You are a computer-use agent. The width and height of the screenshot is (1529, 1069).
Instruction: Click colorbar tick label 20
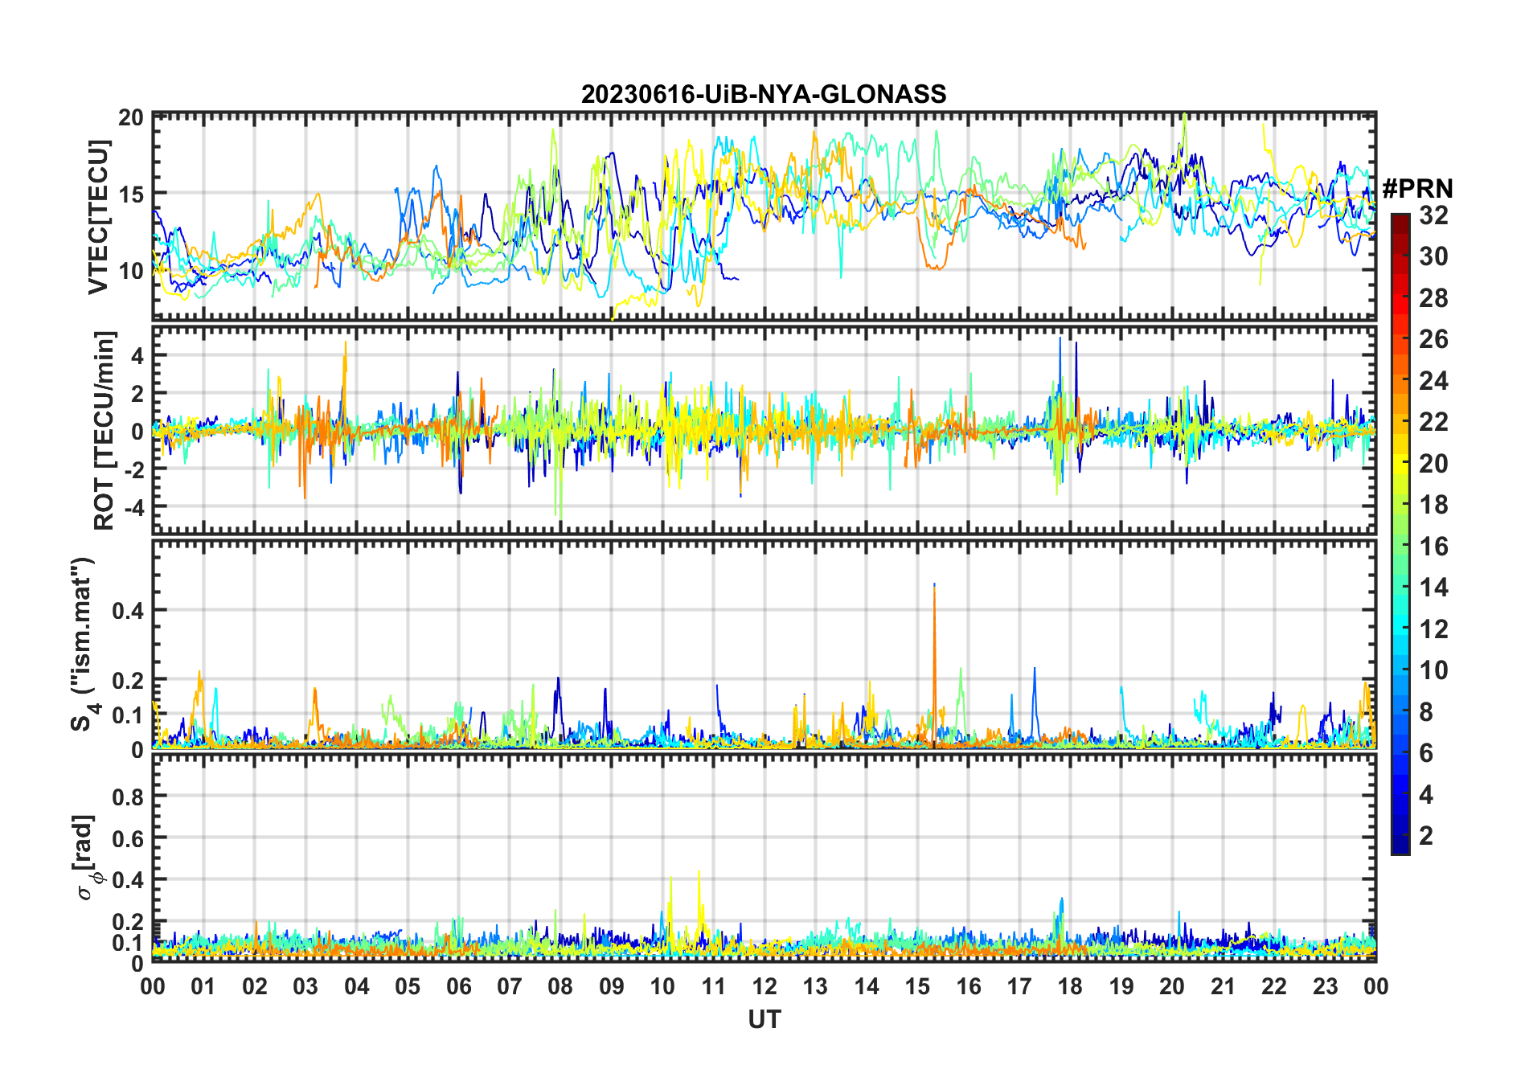[x=1433, y=464]
